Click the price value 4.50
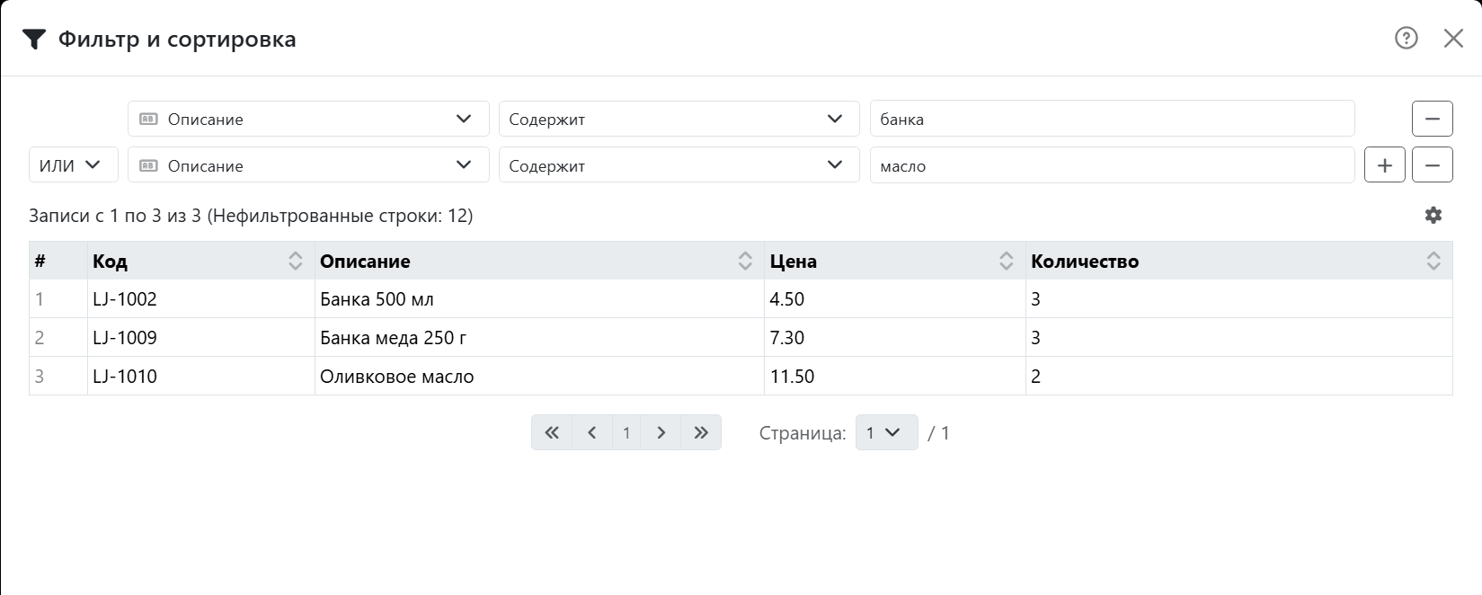Image resolution: width=1482 pixels, height=595 pixels. coord(787,298)
